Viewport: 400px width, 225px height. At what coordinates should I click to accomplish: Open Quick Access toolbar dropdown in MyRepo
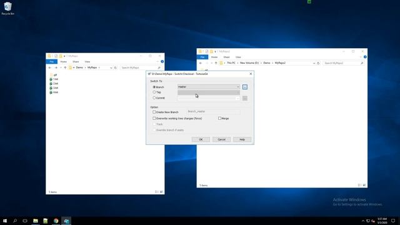64,56
